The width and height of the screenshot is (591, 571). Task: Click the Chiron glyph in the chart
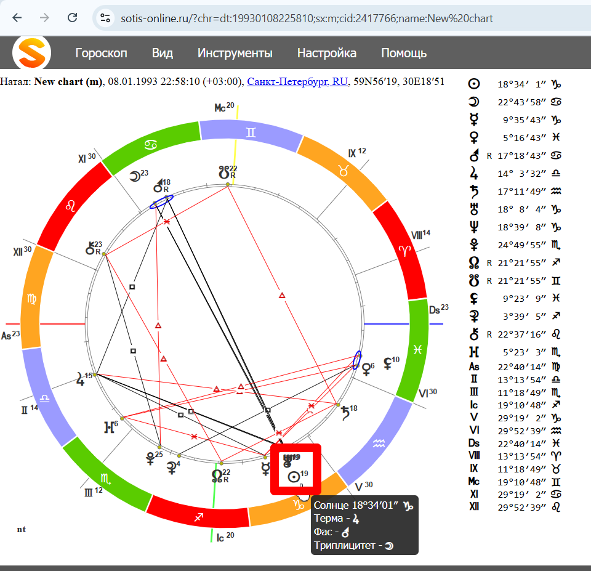tap(90, 248)
